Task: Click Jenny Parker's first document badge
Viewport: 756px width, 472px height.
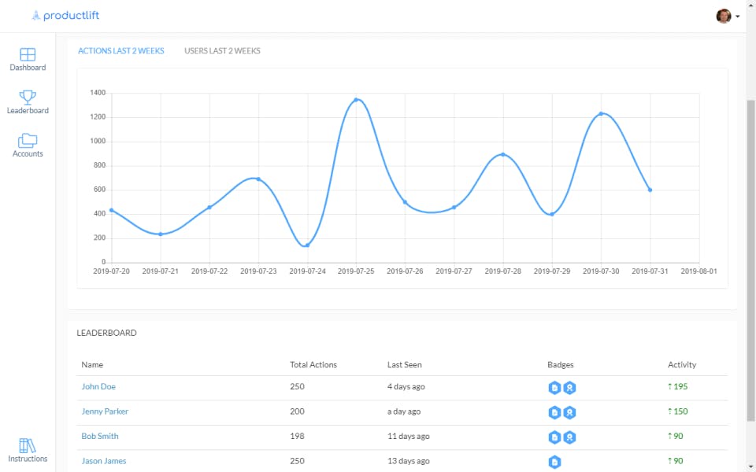Action: 554,412
